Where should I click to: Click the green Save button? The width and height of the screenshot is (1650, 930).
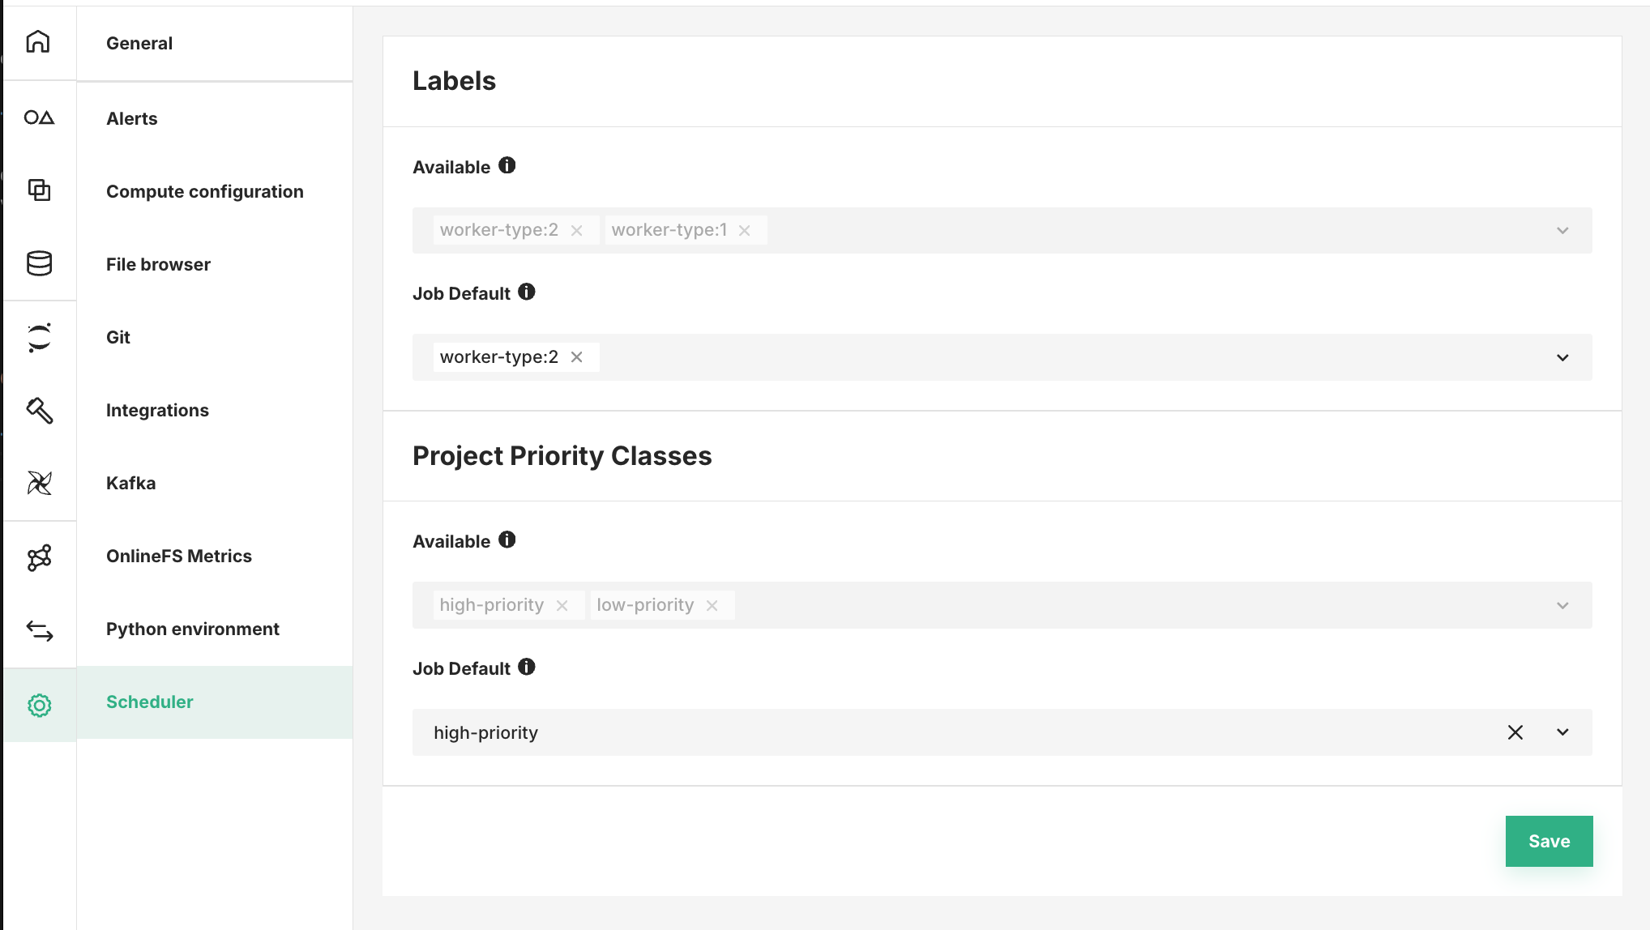1549,841
